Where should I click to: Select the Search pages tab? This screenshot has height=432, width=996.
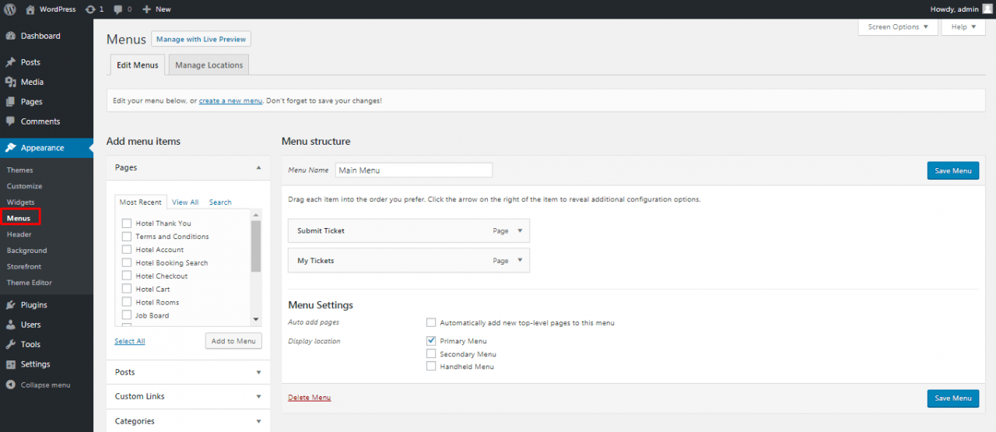pos(220,202)
